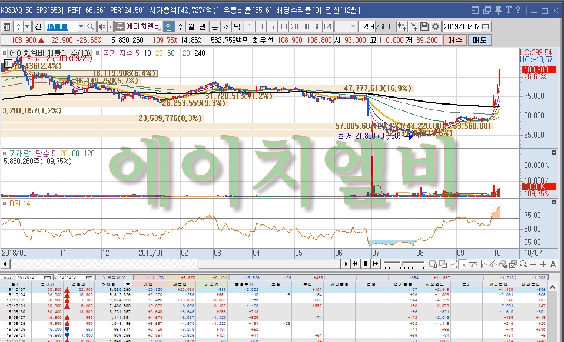The height and width of the screenshot is (342, 564).
Task: Click the plus zoom-in icon in bottom toolbar
Action: tap(543, 264)
